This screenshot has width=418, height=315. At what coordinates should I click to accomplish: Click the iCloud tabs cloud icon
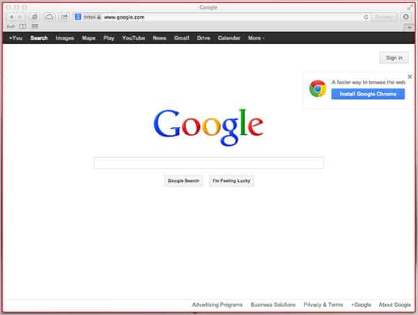pyautogui.click(x=49, y=17)
